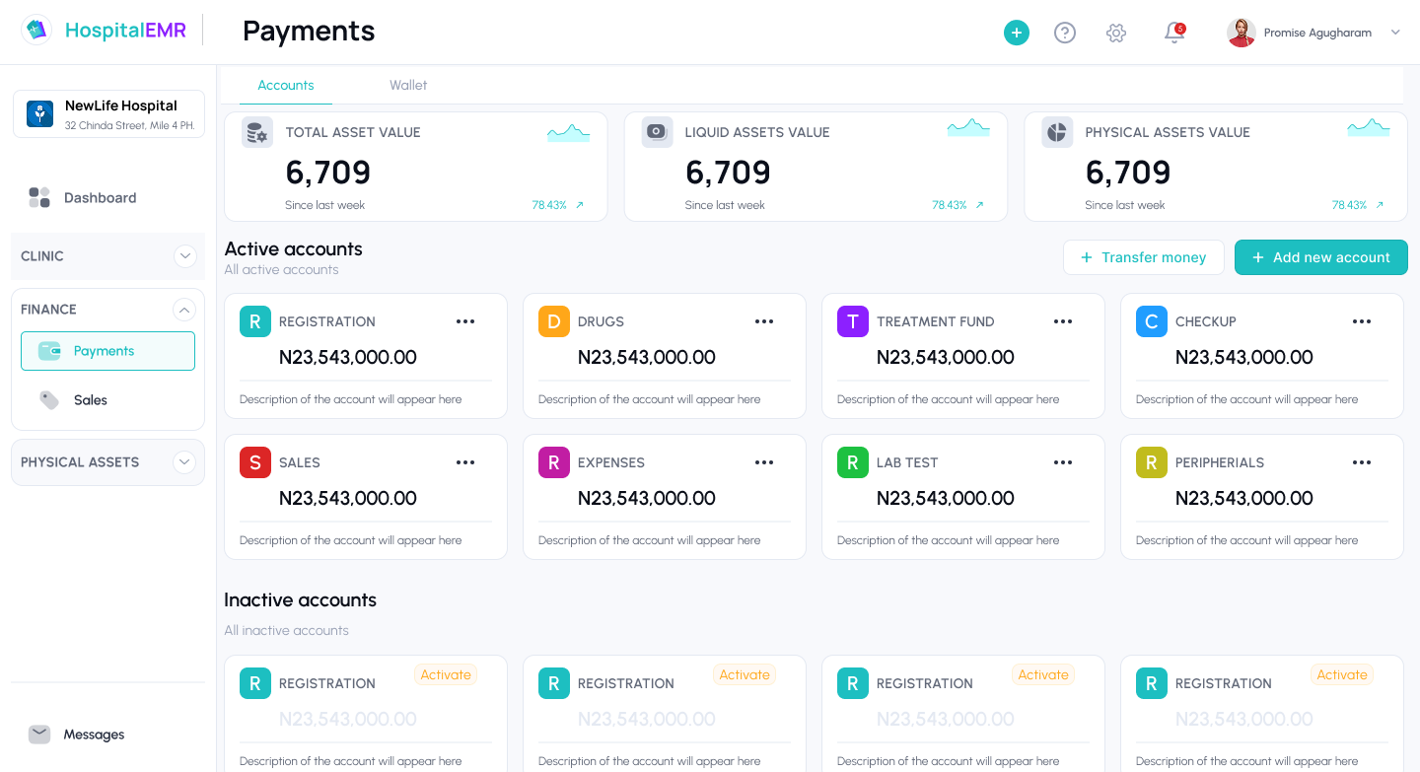Click the Add new account button

1320,257
